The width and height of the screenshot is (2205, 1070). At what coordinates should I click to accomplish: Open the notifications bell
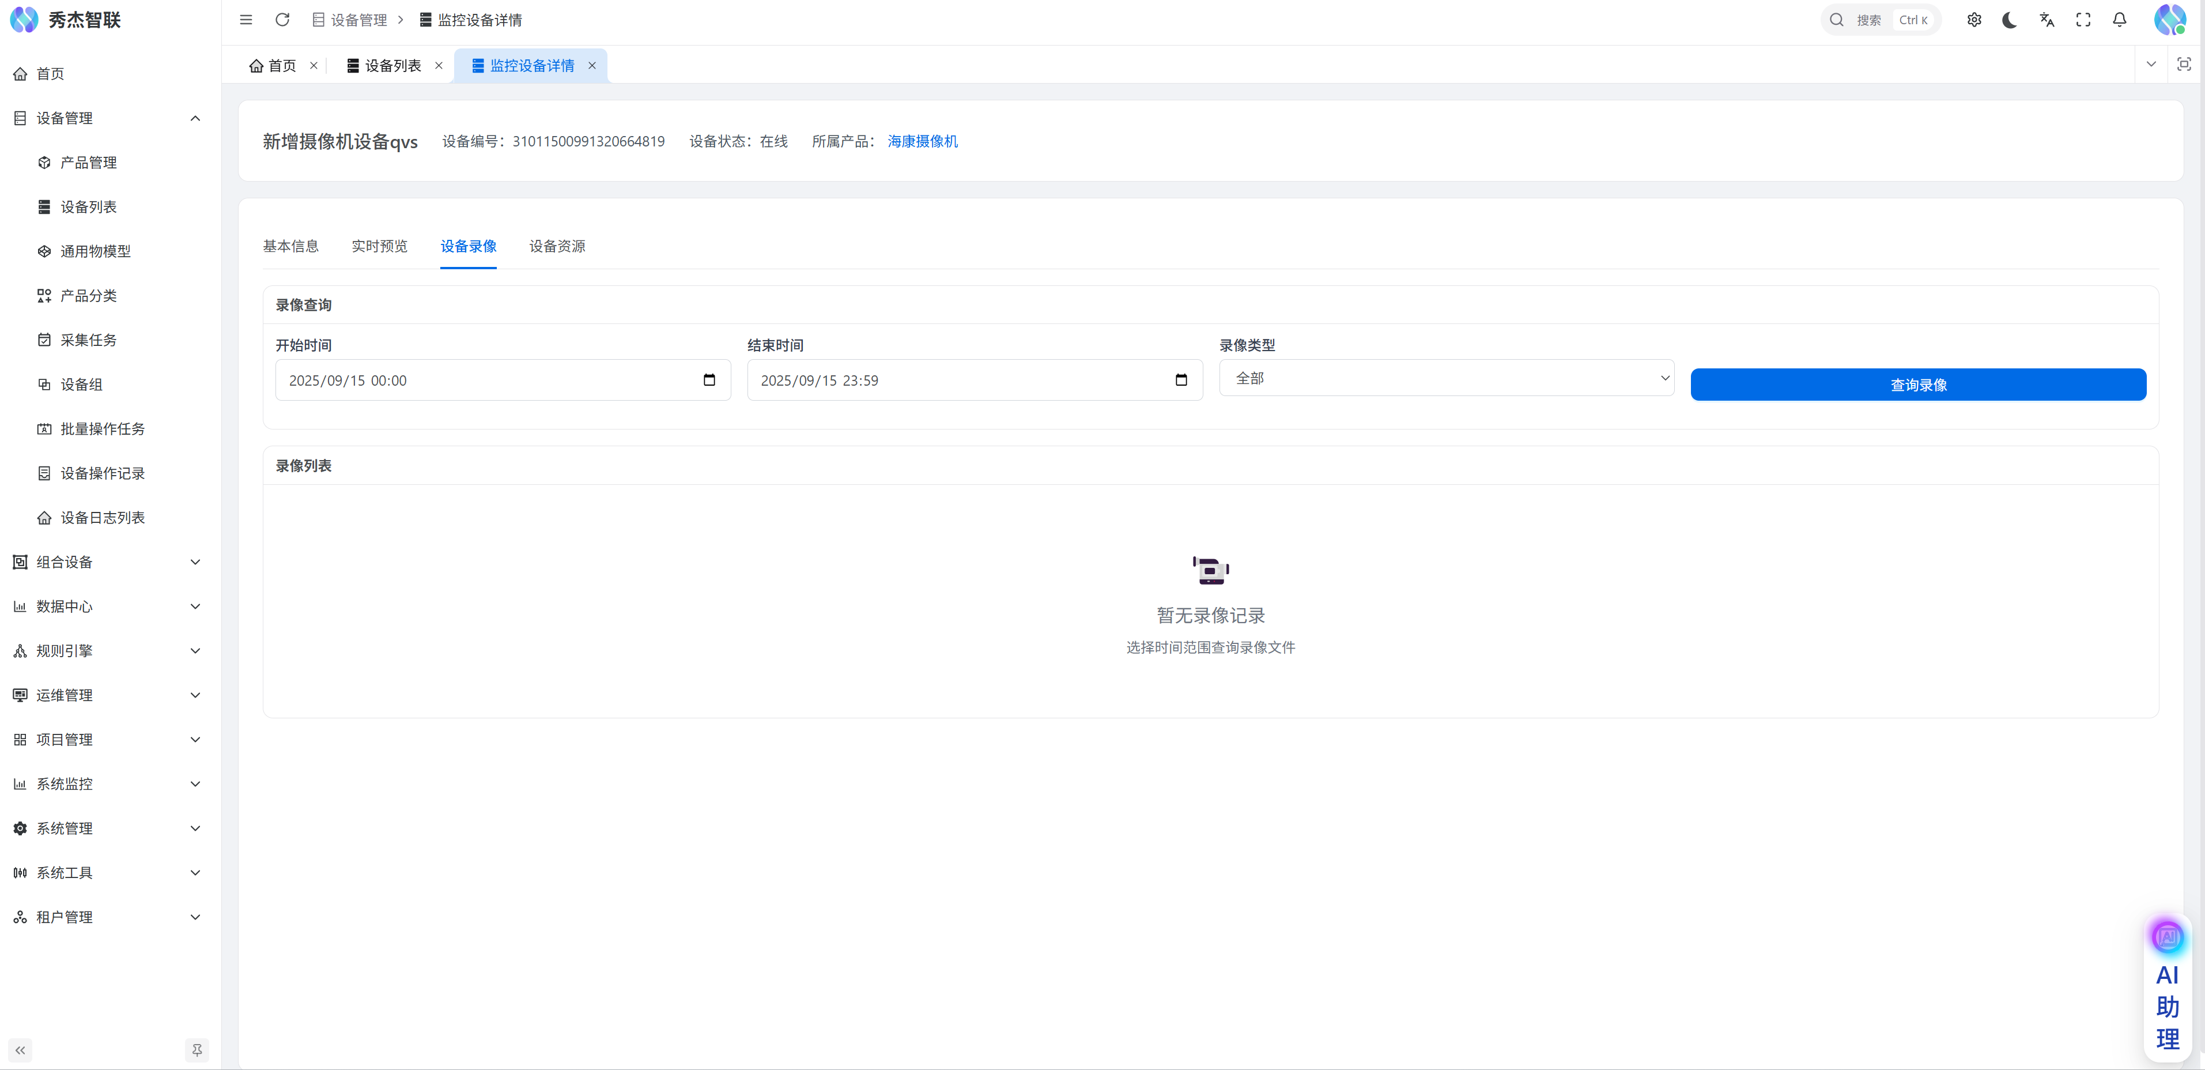click(x=2119, y=20)
